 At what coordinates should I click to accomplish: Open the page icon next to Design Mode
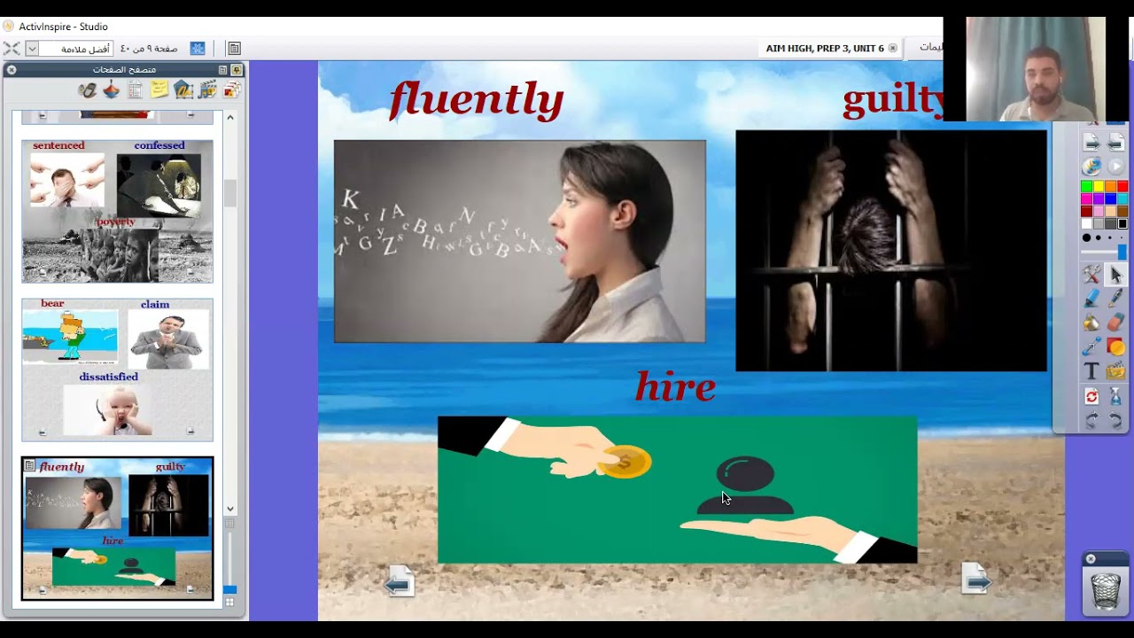(234, 48)
